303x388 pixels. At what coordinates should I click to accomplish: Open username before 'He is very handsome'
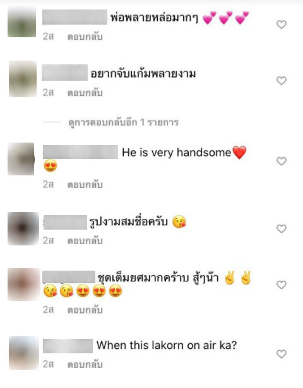80,152
